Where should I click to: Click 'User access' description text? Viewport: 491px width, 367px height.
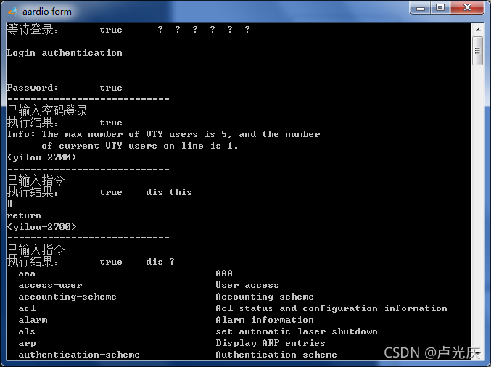247,285
